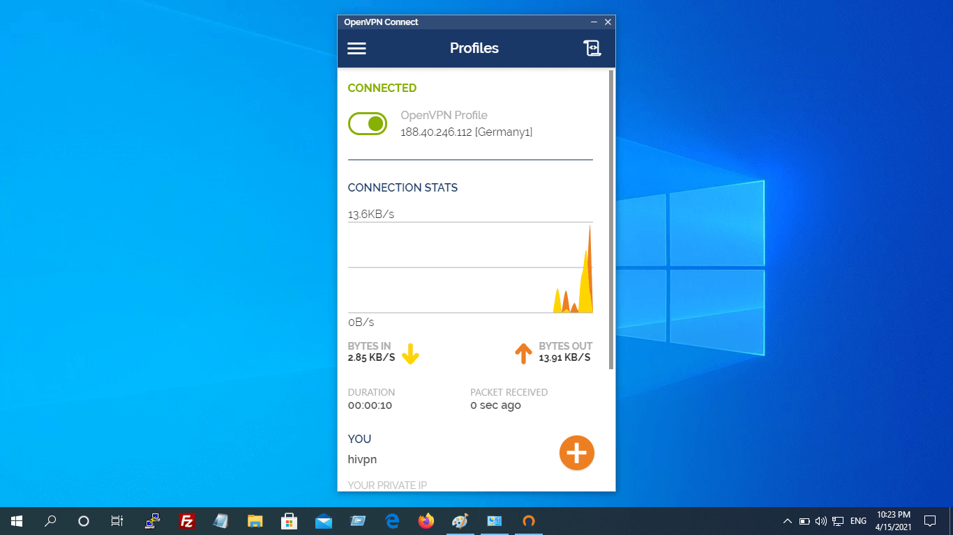
Task: Open the Action Center notifications panel
Action: coord(929,521)
